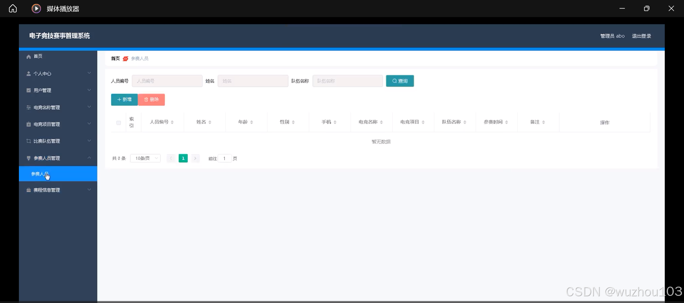Screen dimensions: 684x303
Task: Open the 10条/页 page size dropdown
Action: 145,158
